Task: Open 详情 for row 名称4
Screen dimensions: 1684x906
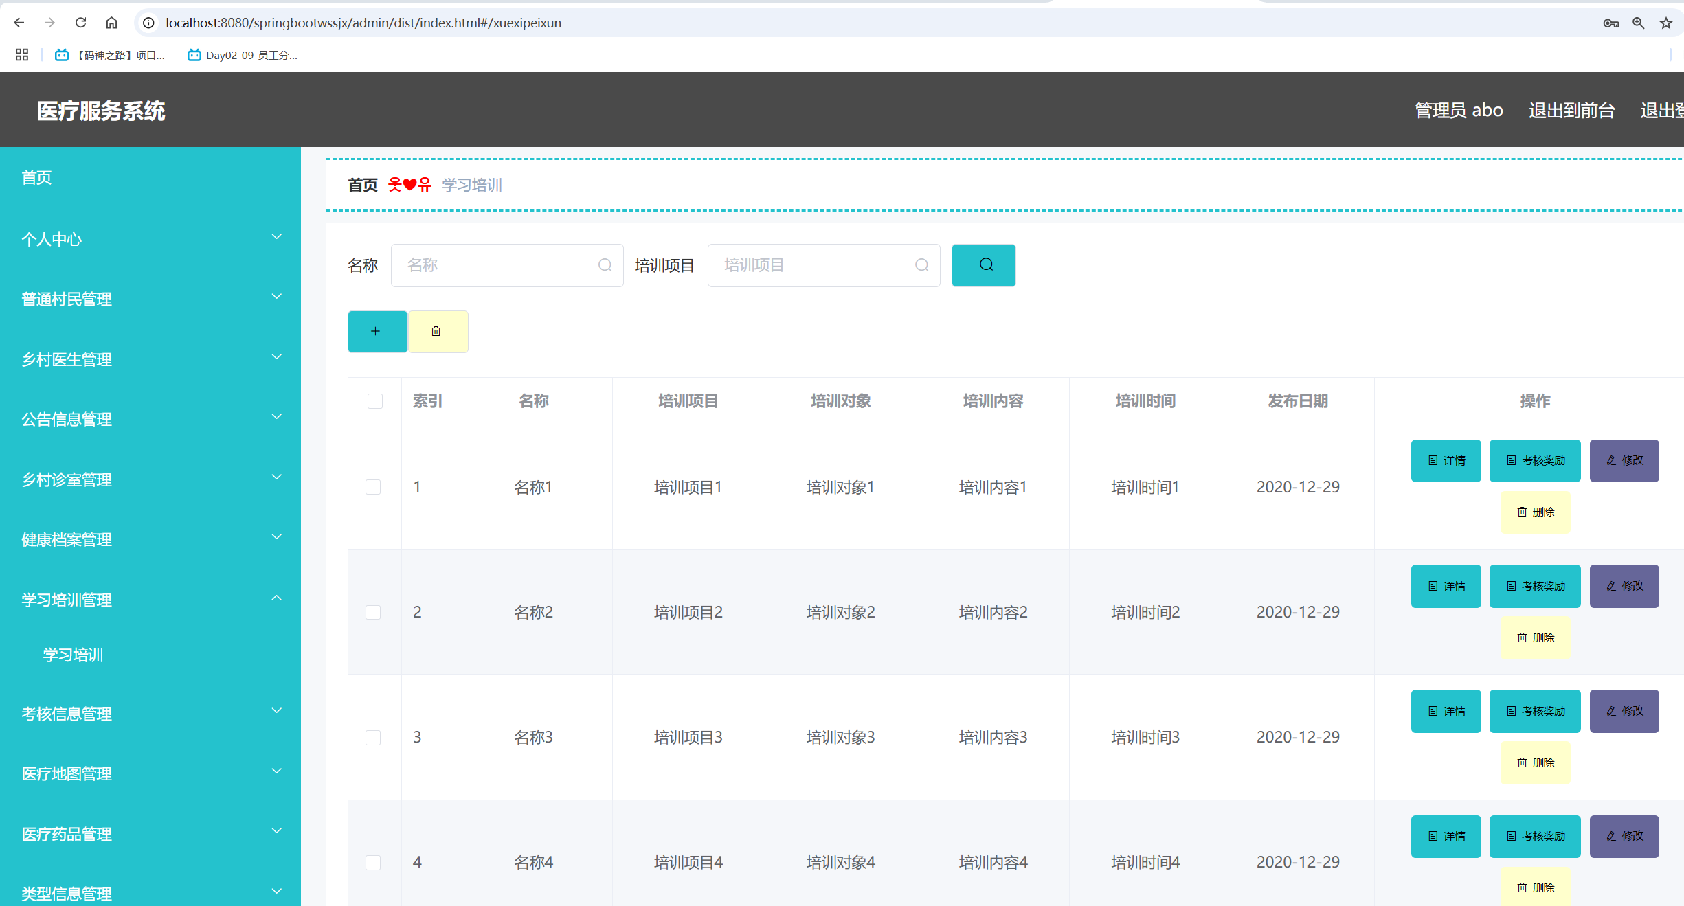Action: pyautogui.click(x=1446, y=837)
